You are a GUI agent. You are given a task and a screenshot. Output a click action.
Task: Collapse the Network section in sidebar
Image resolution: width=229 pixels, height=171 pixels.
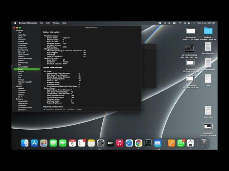[15, 86]
